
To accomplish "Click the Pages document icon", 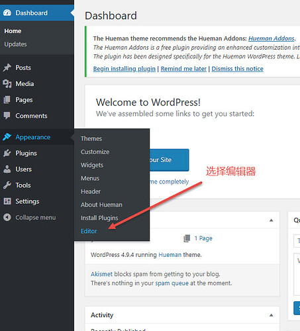I will (x=7, y=100).
